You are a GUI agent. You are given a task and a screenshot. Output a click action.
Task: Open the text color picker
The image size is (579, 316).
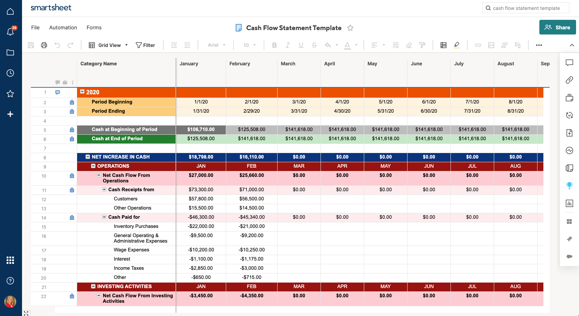pyautogui.click(x=347, y=45)
